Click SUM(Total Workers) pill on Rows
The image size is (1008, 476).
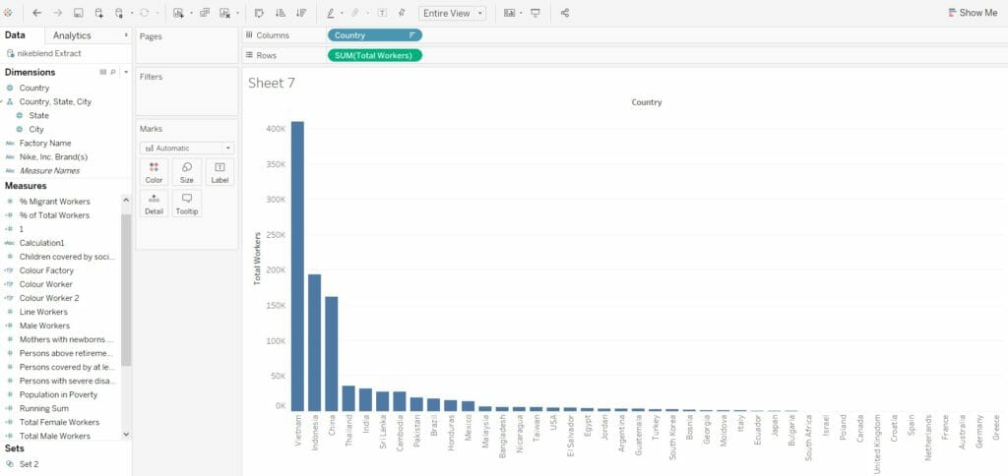coord(375,55)
